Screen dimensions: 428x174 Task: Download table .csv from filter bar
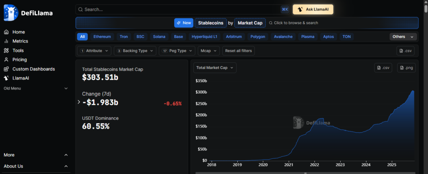[x=405, y=51]
